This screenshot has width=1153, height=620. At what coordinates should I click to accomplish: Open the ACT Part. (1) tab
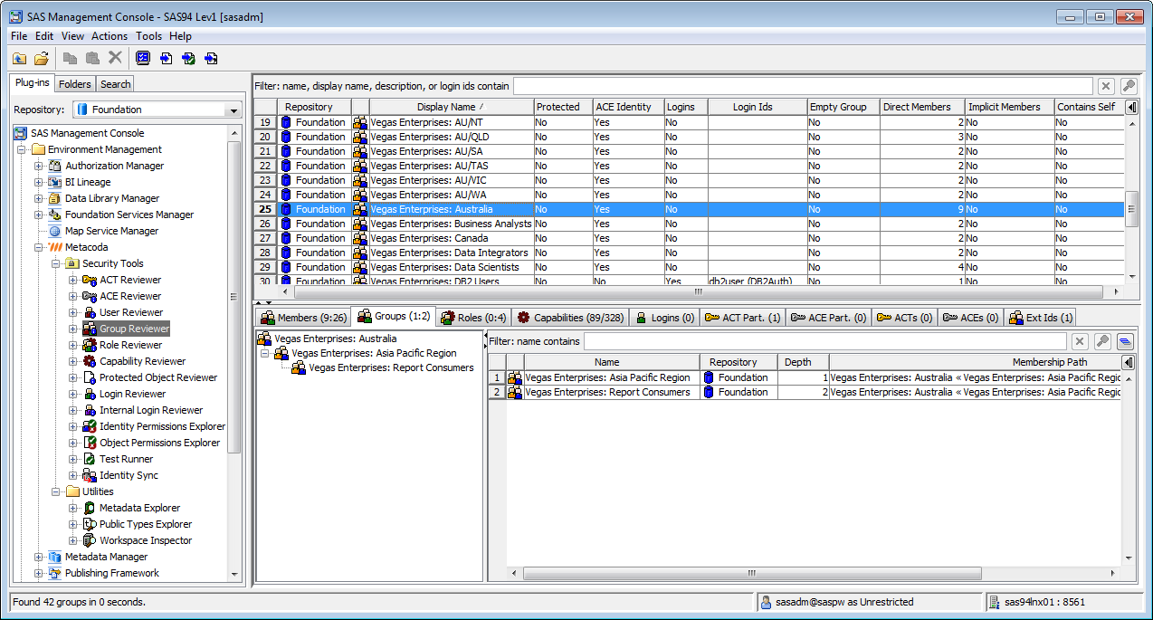743,318
